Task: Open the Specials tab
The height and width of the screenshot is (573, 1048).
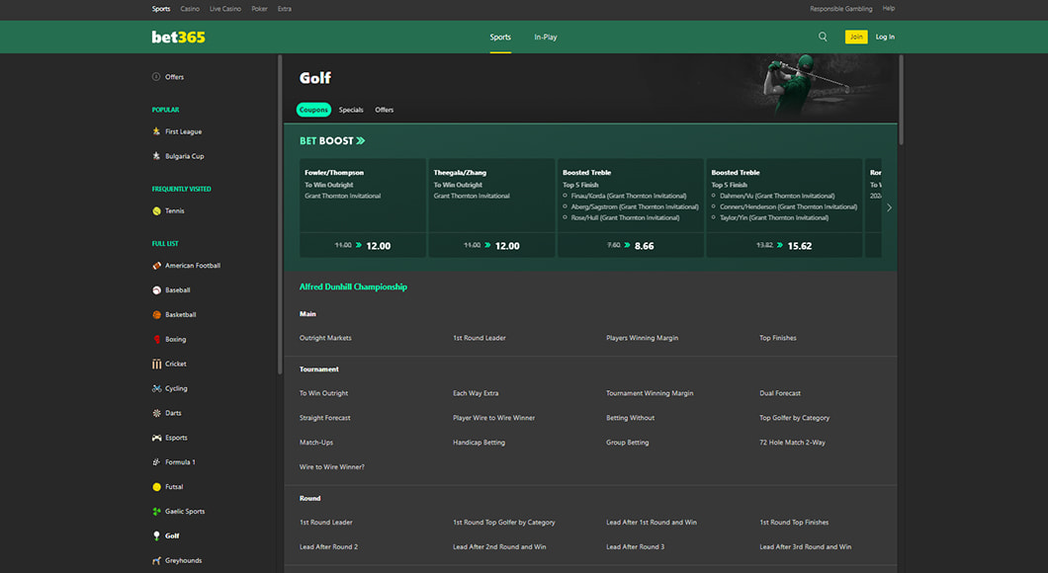Action: [351, 110]
